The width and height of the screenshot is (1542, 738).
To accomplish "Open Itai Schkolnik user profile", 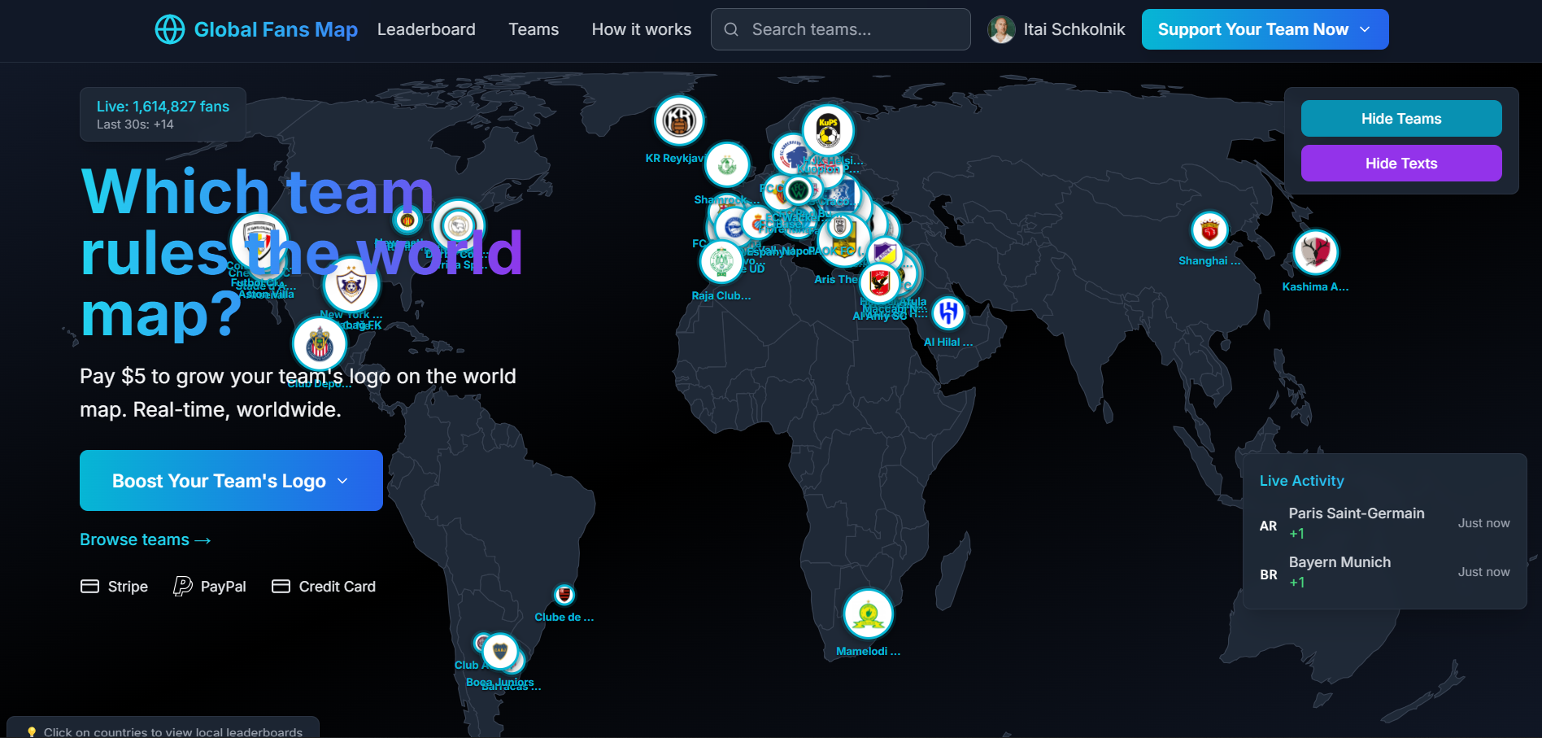I will click(1056, 29).
